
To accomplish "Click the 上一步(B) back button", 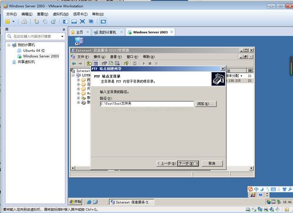I will [166, 163].
